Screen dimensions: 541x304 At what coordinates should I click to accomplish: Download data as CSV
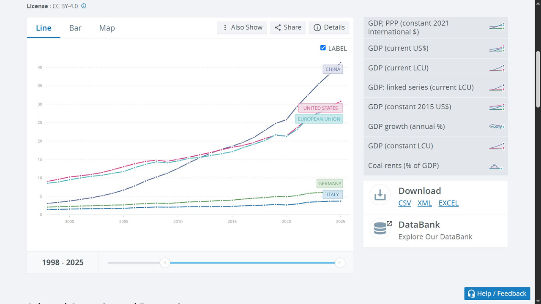(405, 203)
